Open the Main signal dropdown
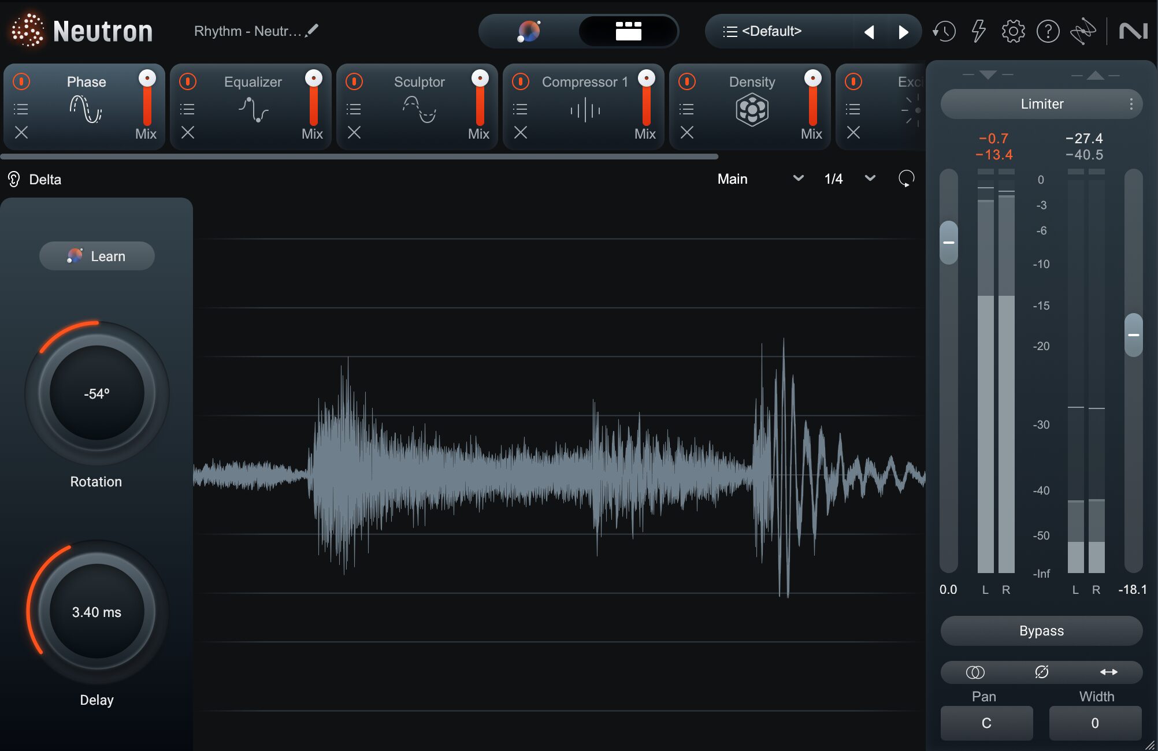Screen dimensions: 1158x751 pyautogui.click(x=760, y=179)
